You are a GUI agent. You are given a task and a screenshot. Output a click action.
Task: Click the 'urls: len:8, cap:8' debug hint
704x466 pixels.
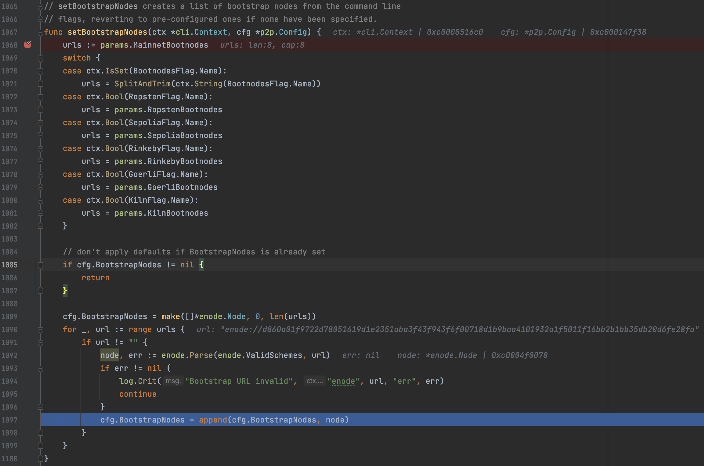[262, 45]
